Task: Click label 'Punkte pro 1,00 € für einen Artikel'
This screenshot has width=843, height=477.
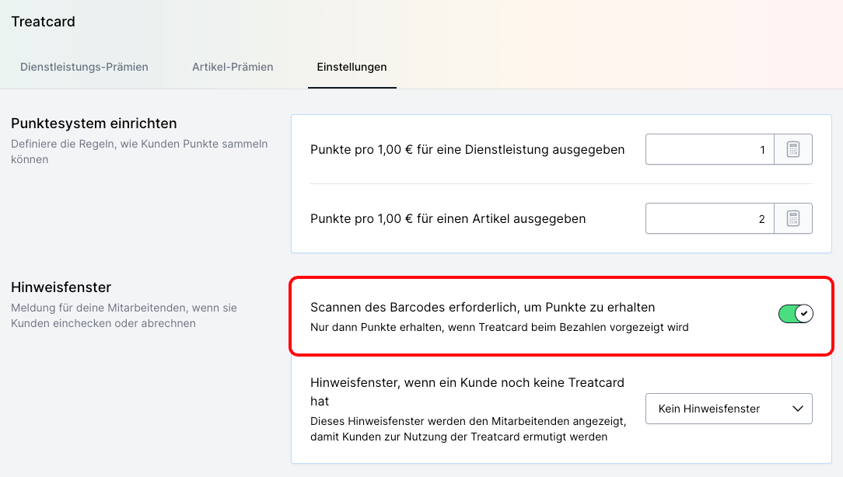Action: pos(448,219)
